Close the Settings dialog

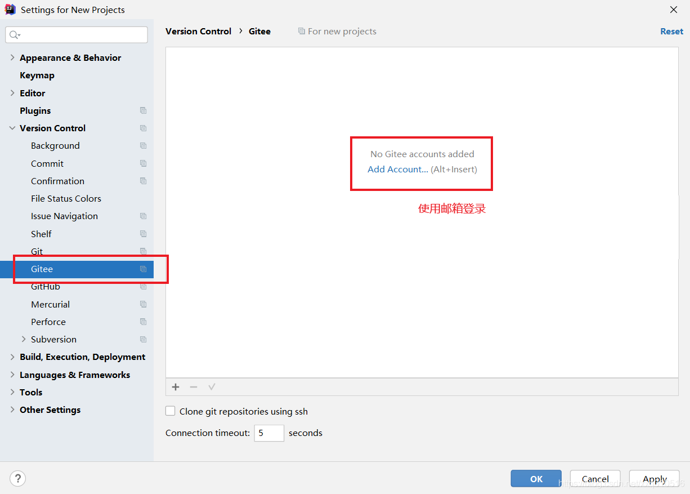(x=674, y=10)
